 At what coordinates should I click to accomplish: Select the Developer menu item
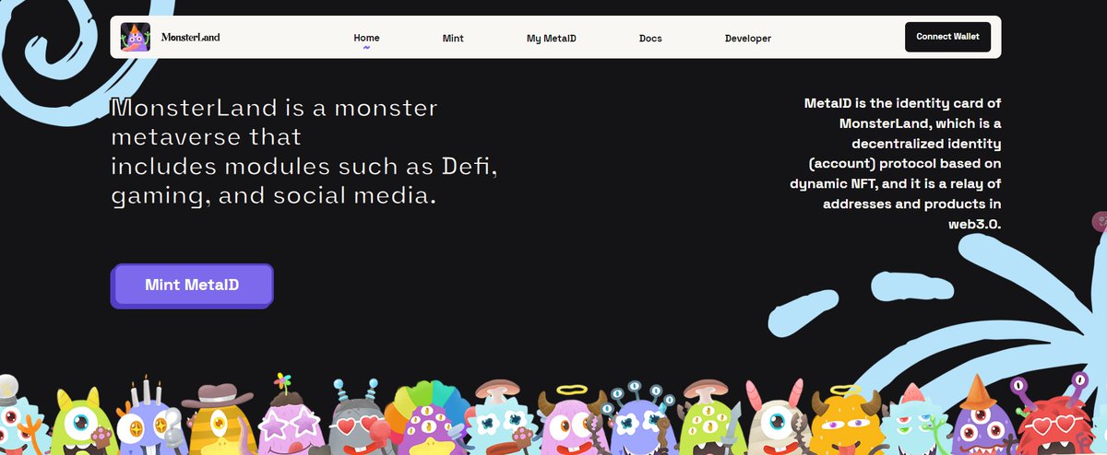[x=748, y=39]
